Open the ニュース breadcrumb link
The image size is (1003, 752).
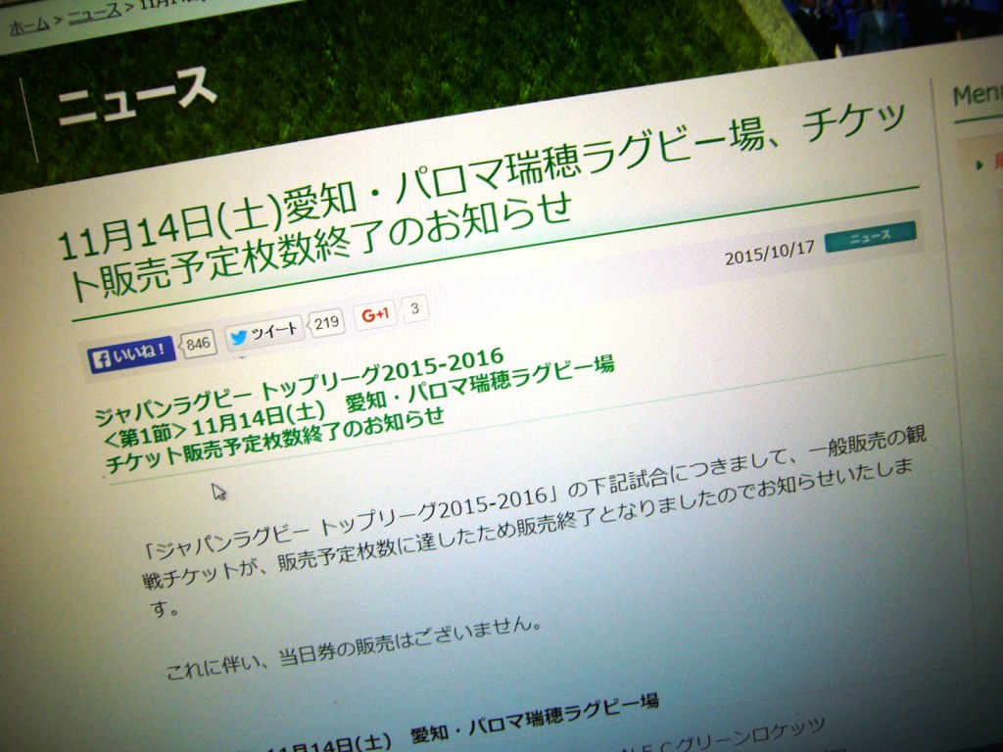95,13
